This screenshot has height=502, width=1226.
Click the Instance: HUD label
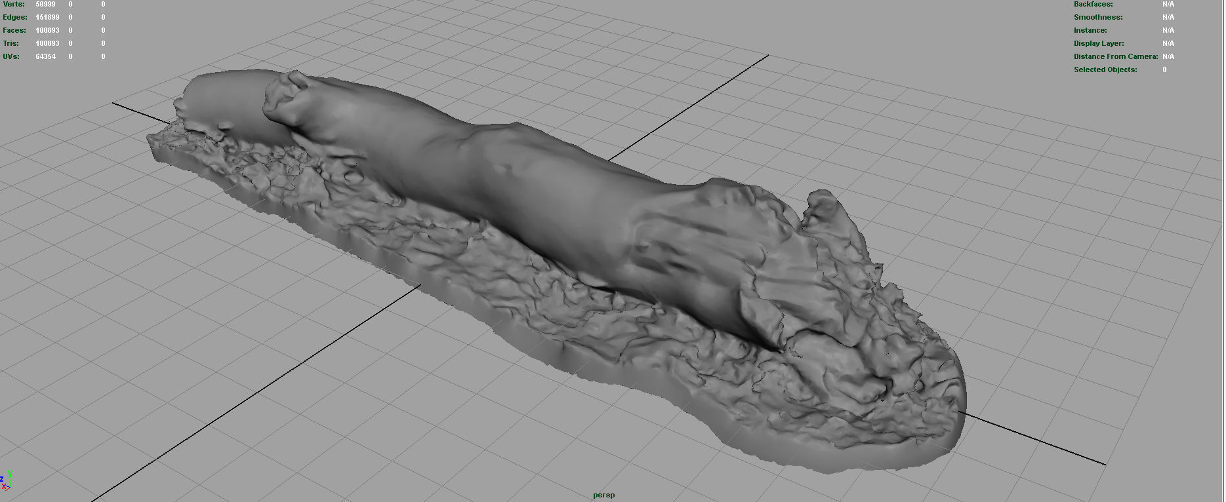click(x=1090, y=30)
